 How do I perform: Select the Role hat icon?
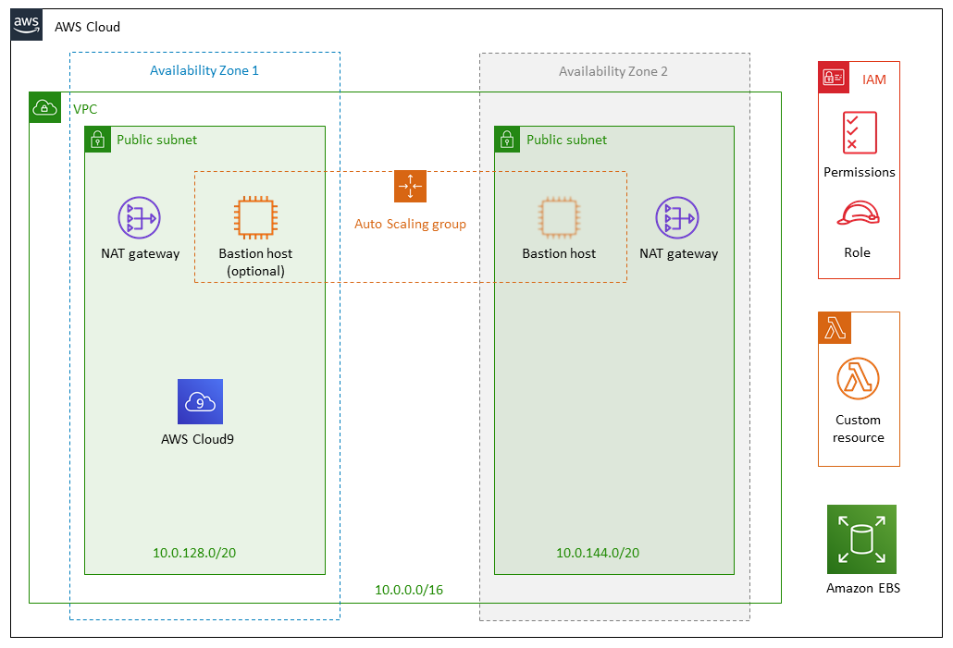[x=859, y=213]
